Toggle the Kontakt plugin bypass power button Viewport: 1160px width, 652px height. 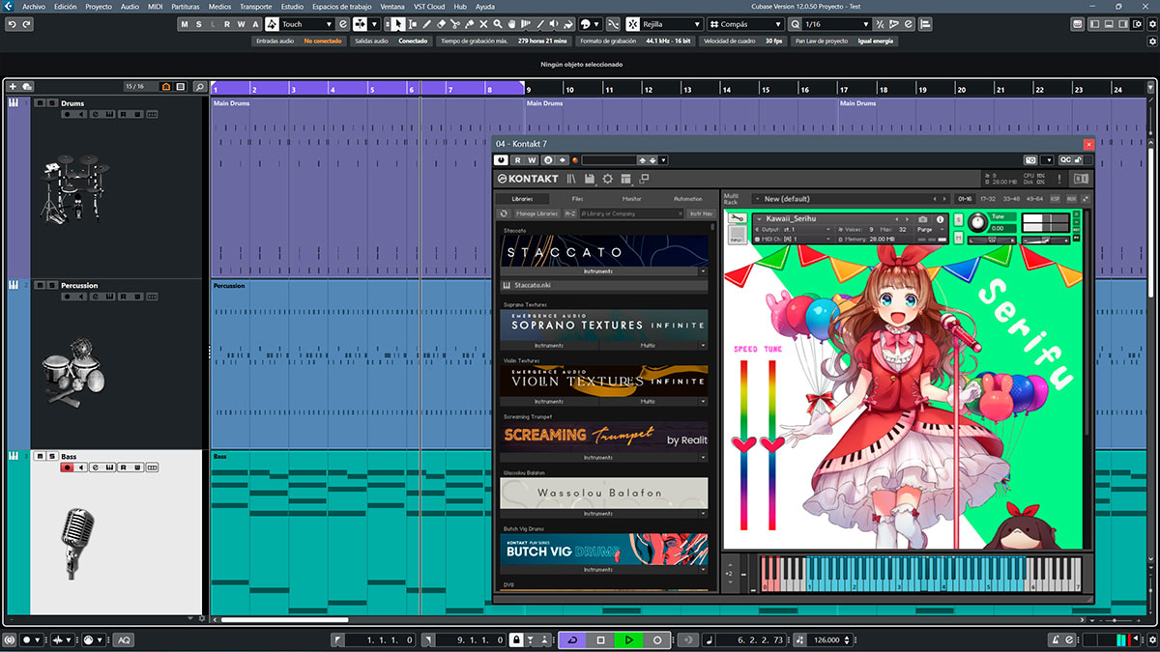point(502,159)
